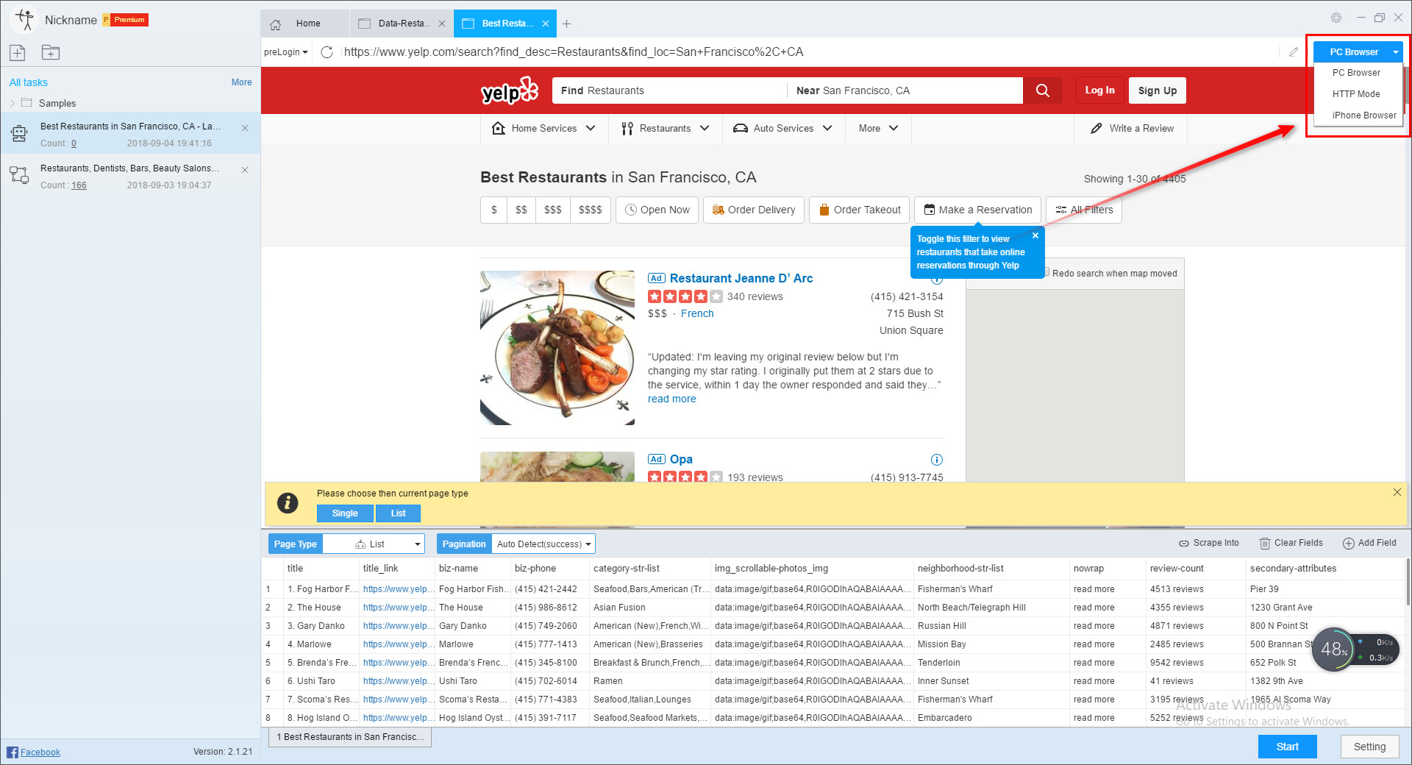Image resolution: width=1412 pixels, height=765 pixels.
Task: Open a new browser tab with plus
Action: point(566,24)
